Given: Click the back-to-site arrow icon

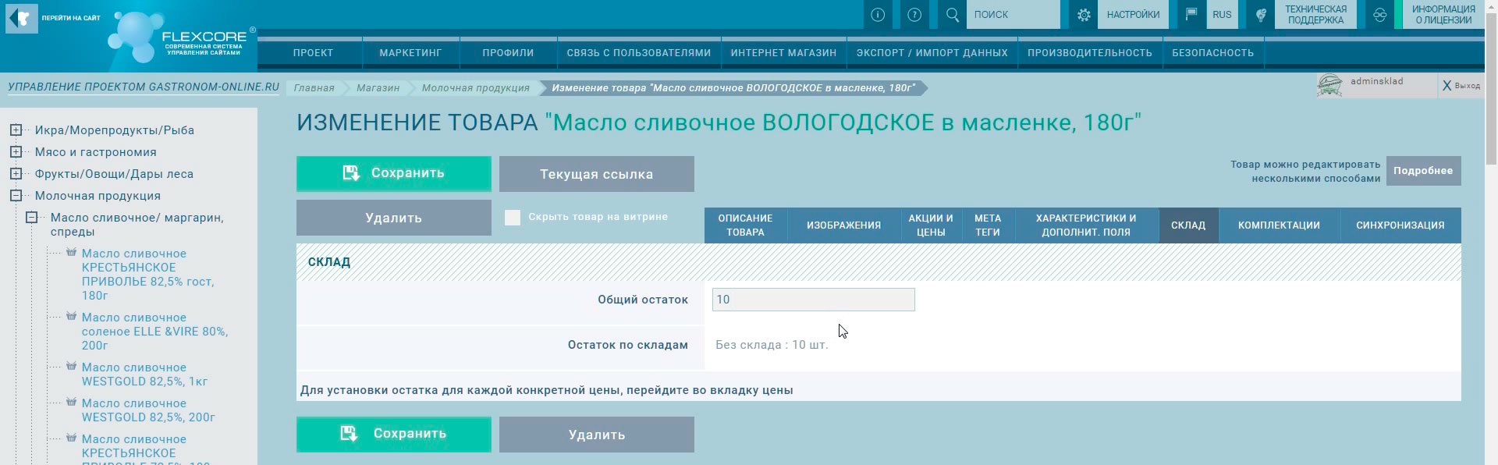Looking at the screenshot, I should coord(21,18).
